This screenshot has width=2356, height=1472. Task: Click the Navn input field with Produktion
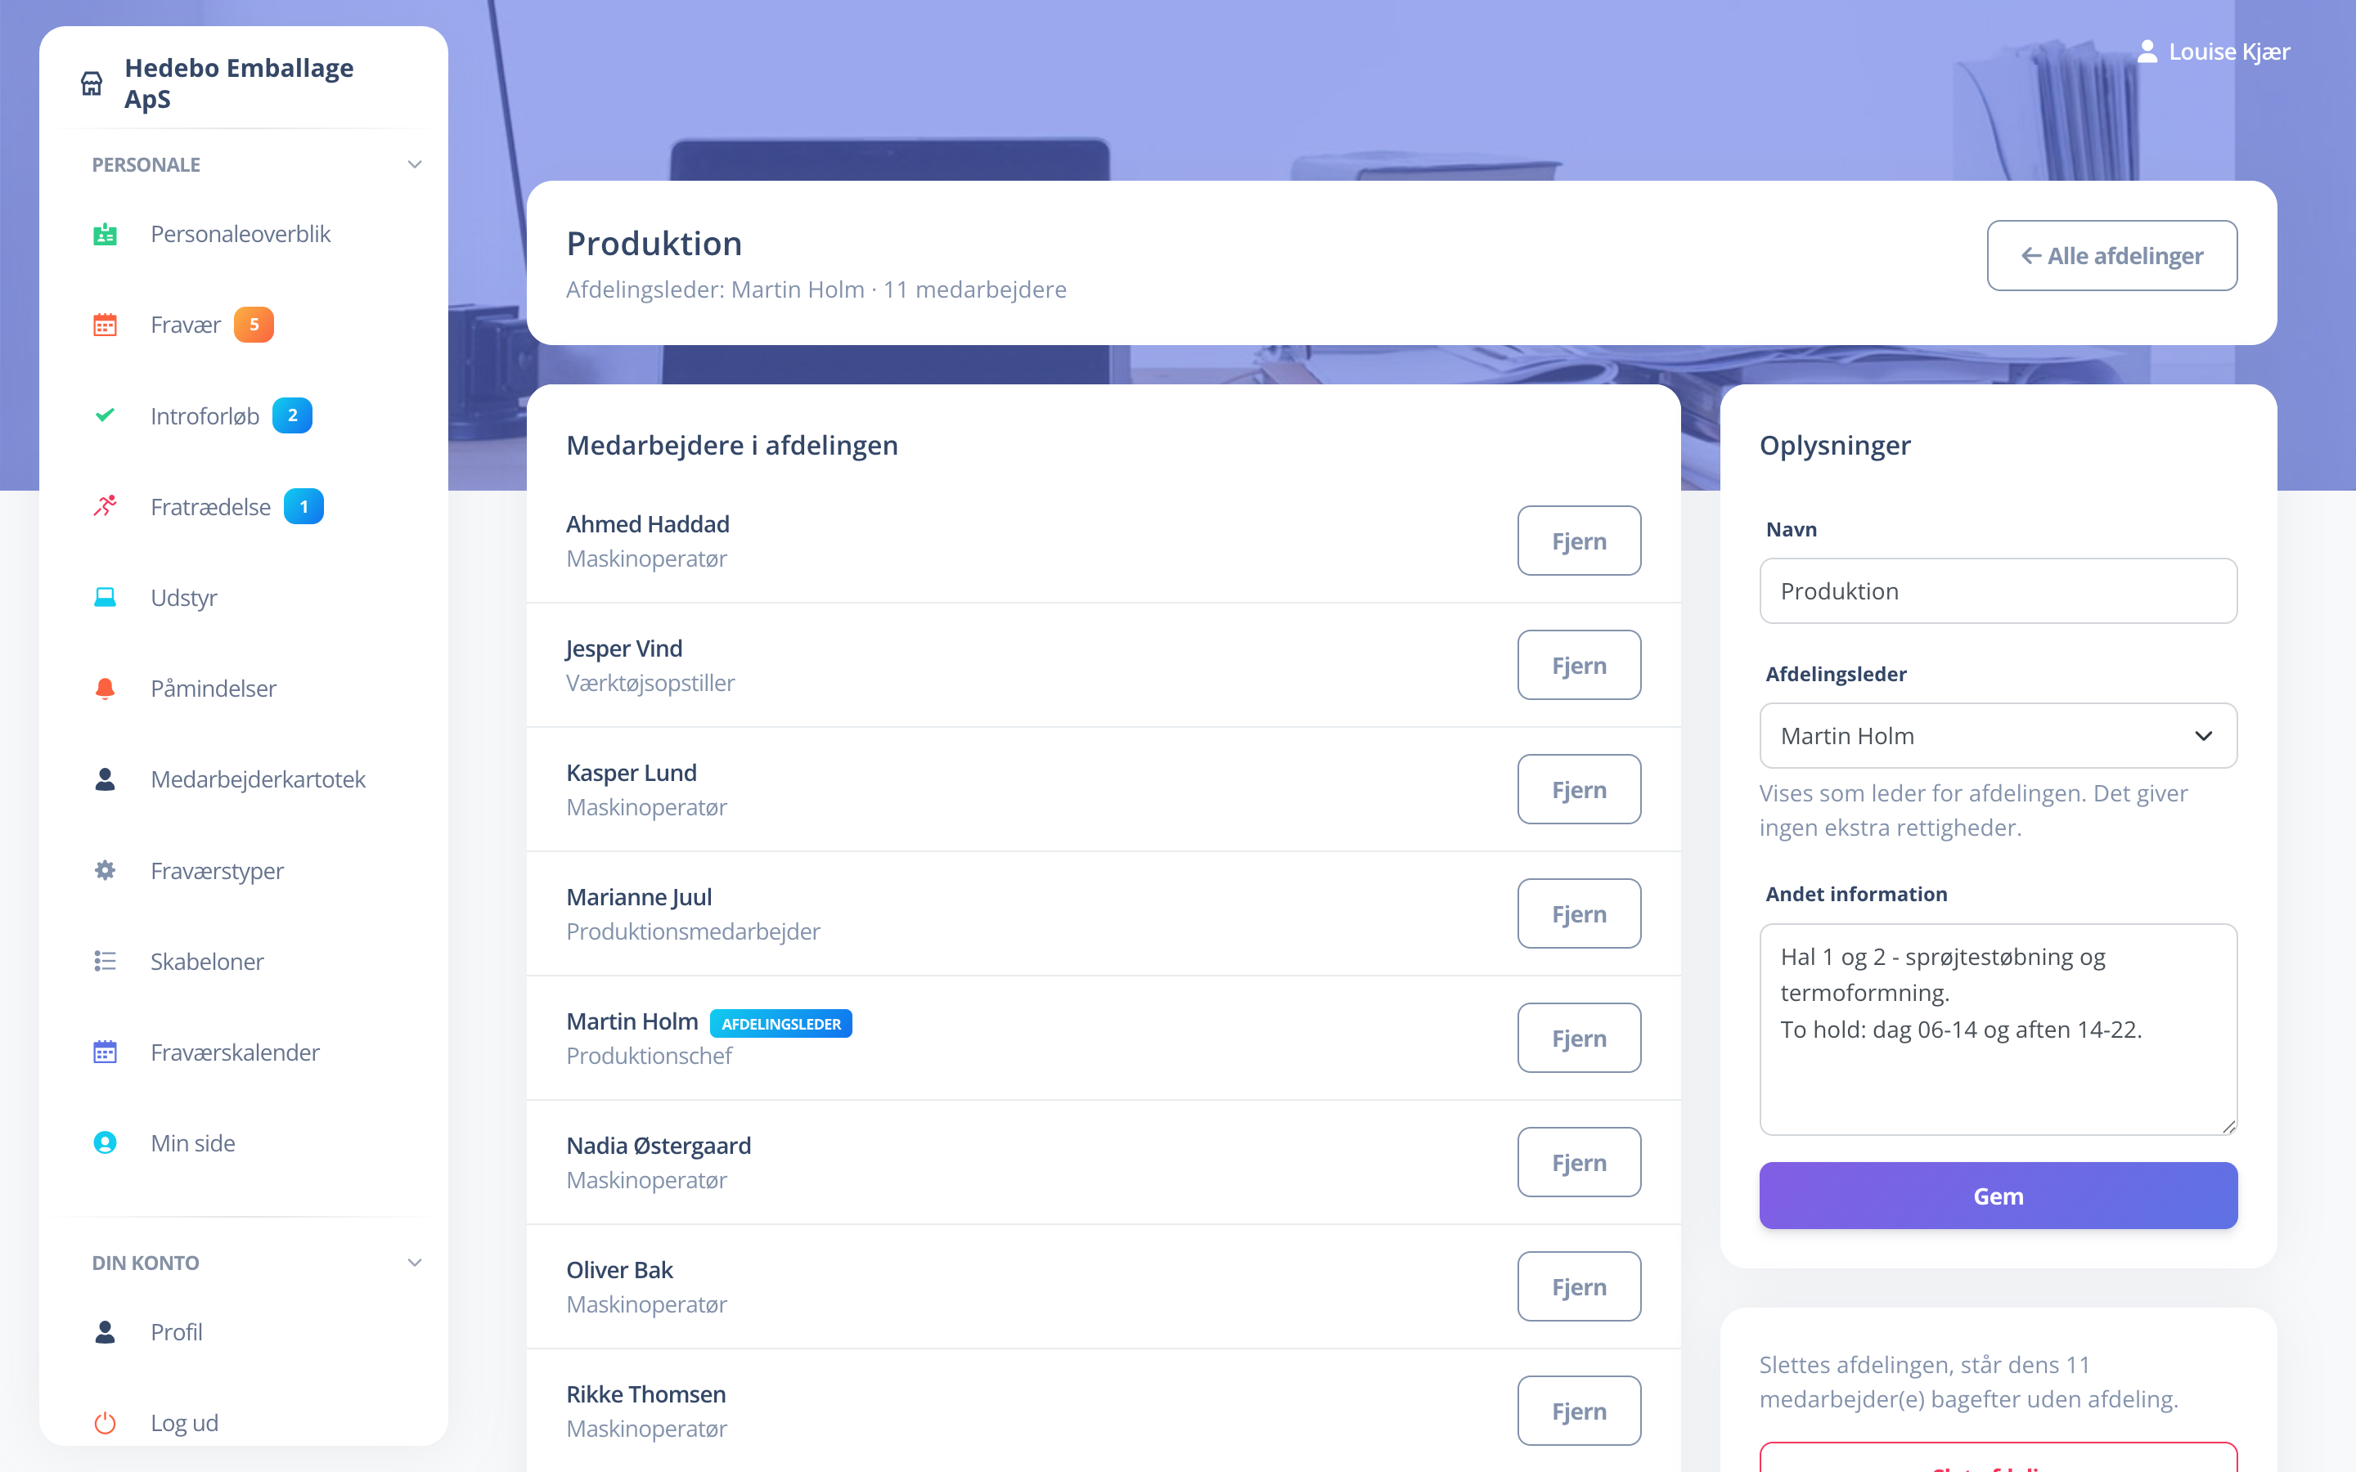click(1998, 591)
